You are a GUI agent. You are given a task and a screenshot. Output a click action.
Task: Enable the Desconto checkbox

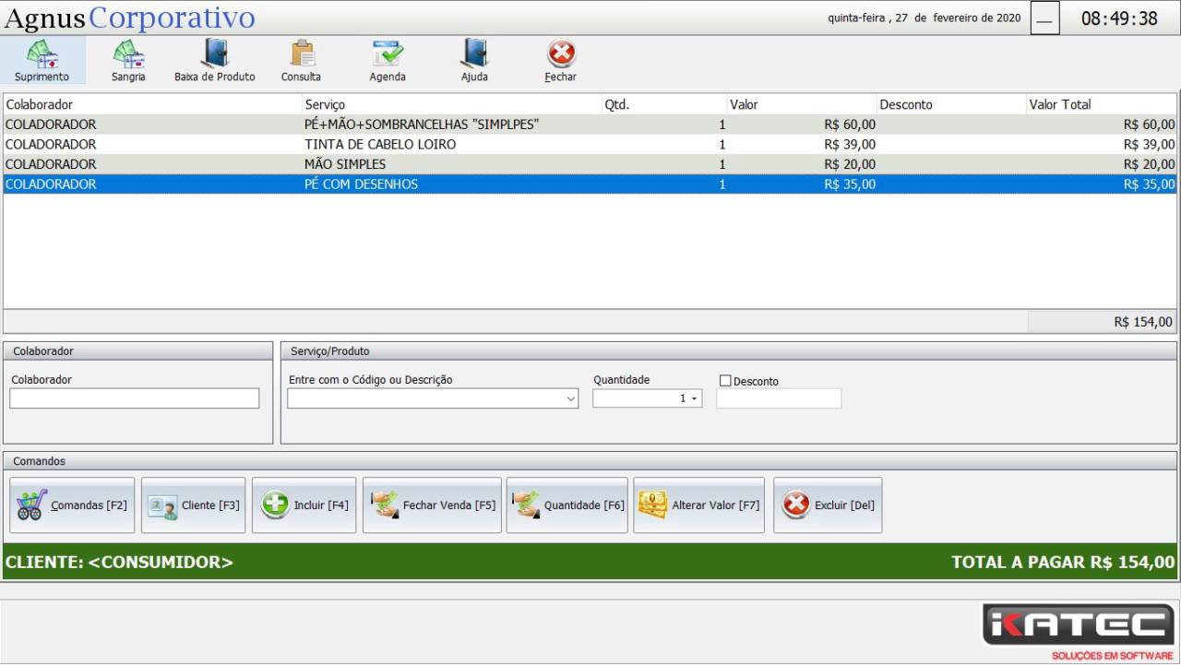725,381
